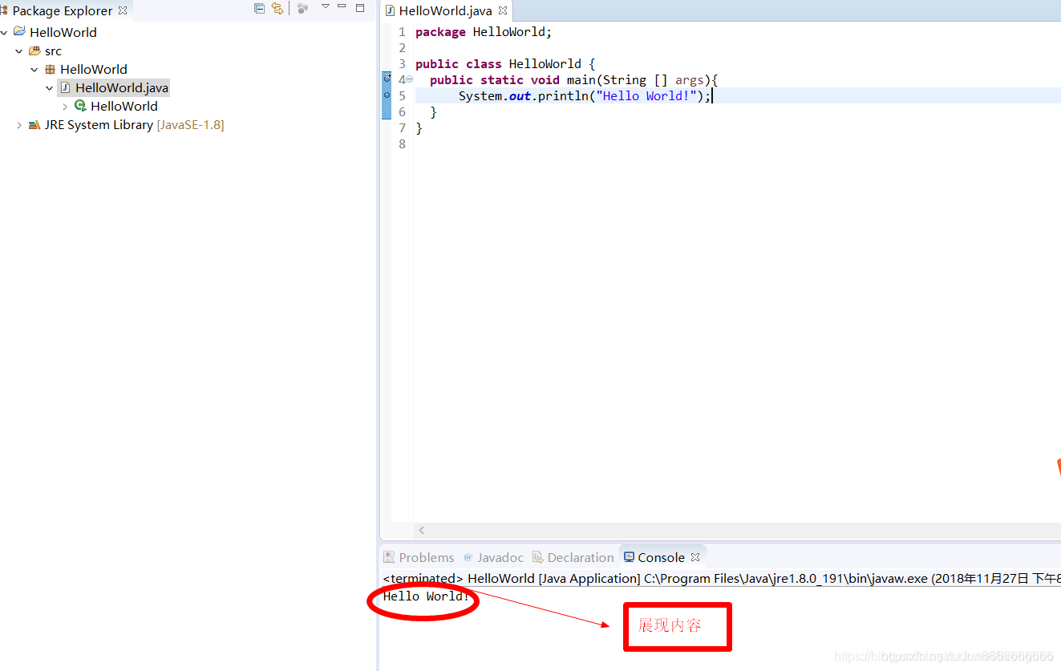Viewport: 1061px width, 671px height.
Task: Click in the 'public static void main' line
Action: pyautogui.click(x=573, y=80)
